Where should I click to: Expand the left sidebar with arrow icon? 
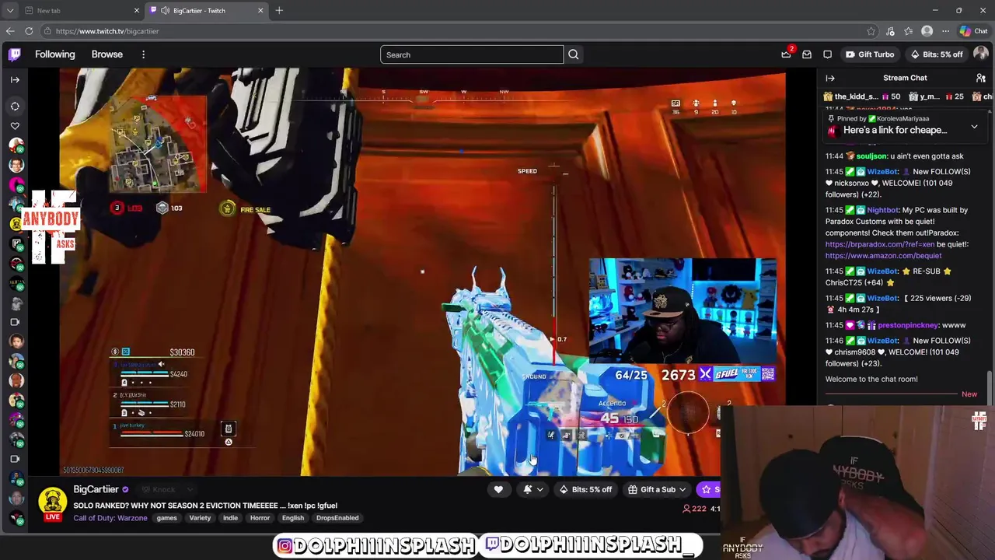15,79
